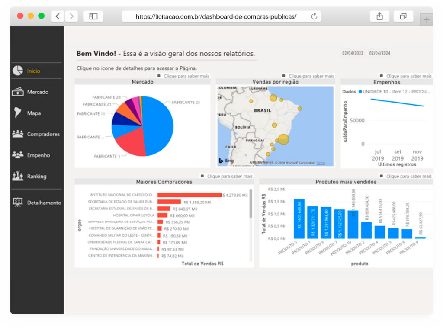Open a new browser tab with plus
Screen dimensions: 443x328
coord(427,19)
